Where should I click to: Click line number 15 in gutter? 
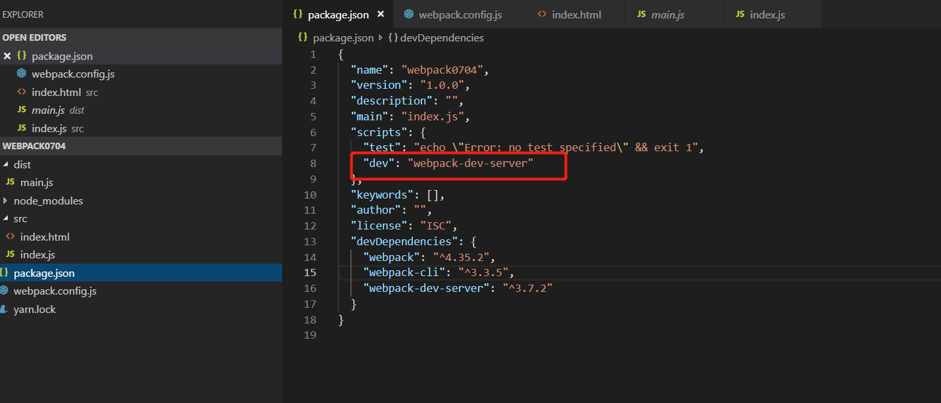click(310, 272)
